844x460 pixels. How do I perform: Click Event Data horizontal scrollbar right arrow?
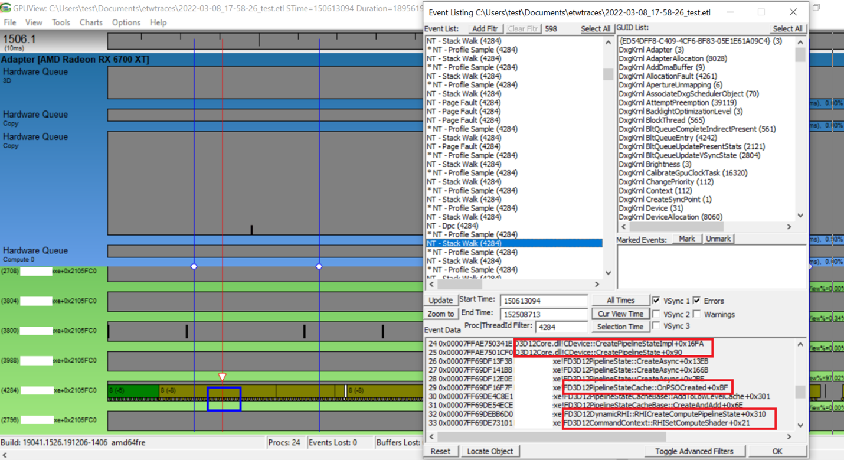pyautogui.click(x=789, y=436)
